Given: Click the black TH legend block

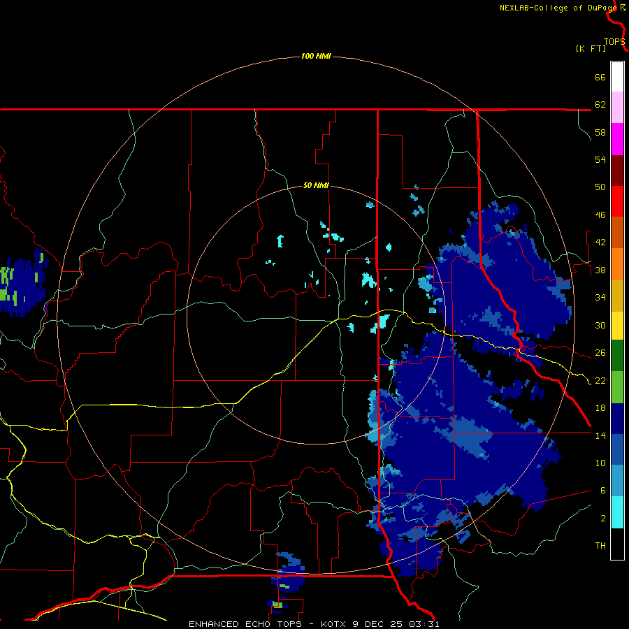Looking at the screenshot, I should click(x=617, y=544).
